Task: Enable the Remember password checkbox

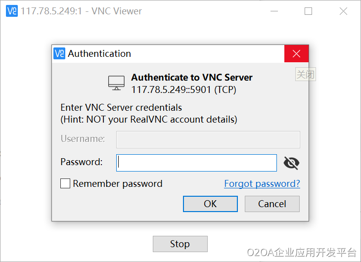Action: click(x=65, y=184)
